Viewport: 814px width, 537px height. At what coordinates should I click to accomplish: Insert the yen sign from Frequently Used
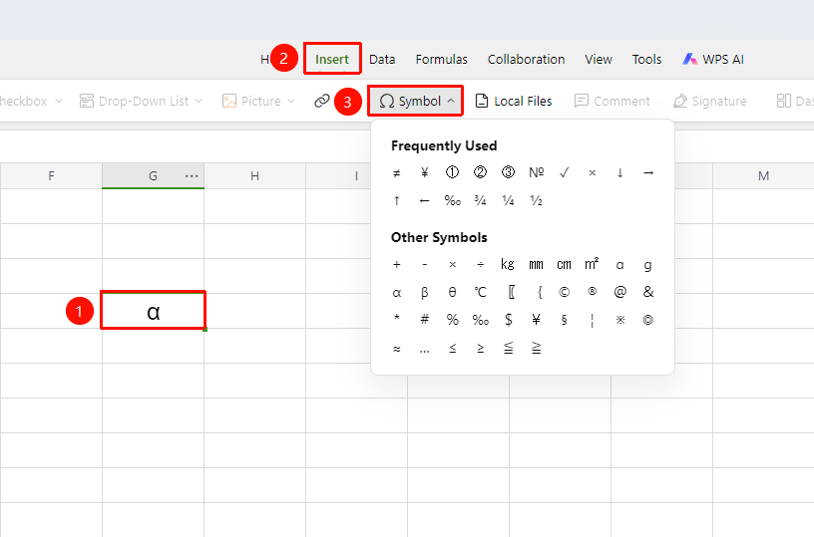pyautogui.click(x=425, y=173)
